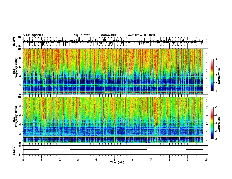Click inside the ch.1 frequency spectrogram panel
The width and height of the screenshot is (232, 179).
113,71
